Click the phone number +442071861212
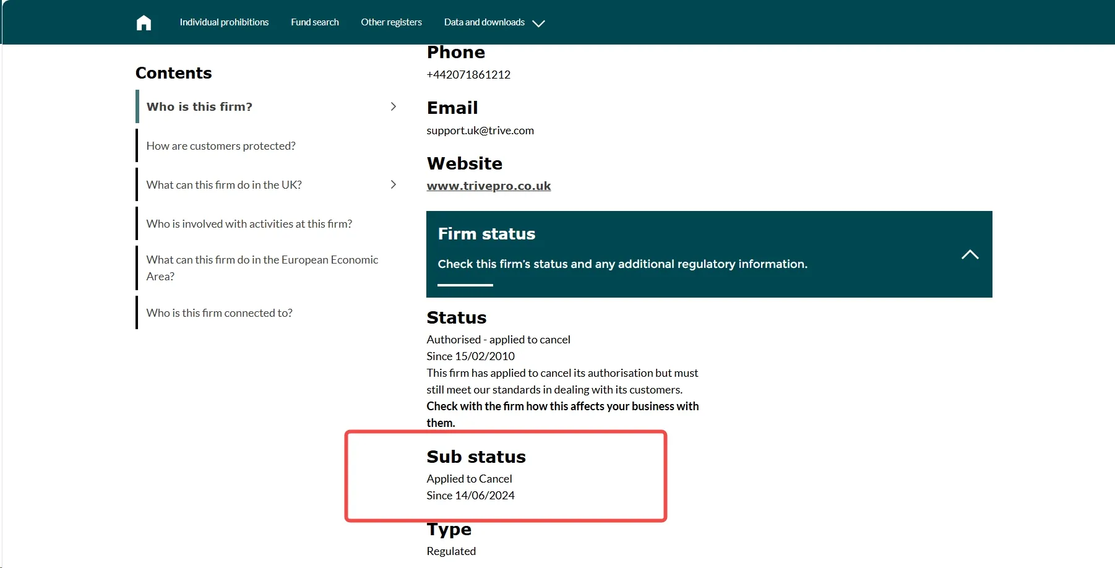 tap(468, 75)
